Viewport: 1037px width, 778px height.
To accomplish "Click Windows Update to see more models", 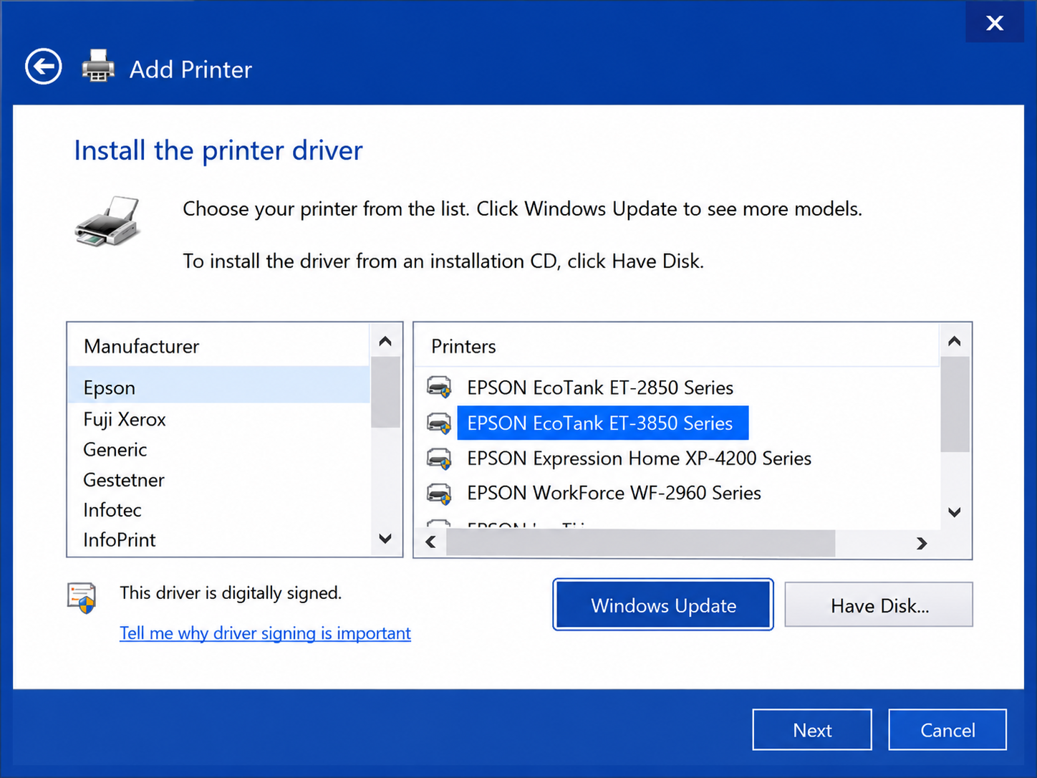I will coord(663,605).
